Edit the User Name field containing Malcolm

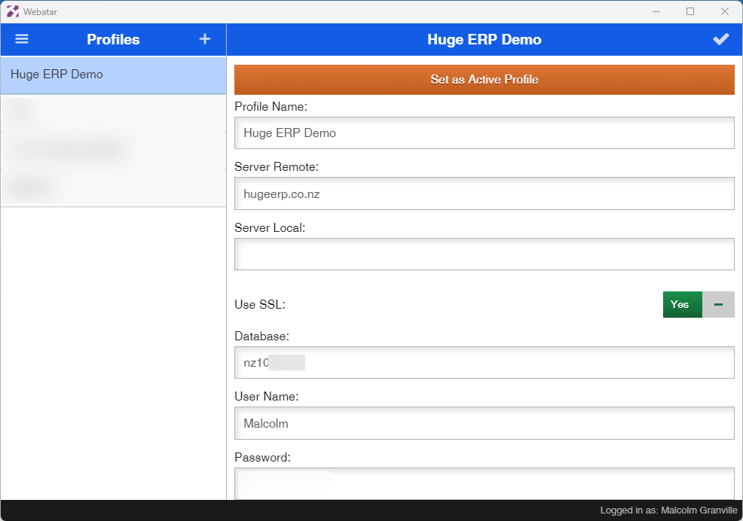485,423
